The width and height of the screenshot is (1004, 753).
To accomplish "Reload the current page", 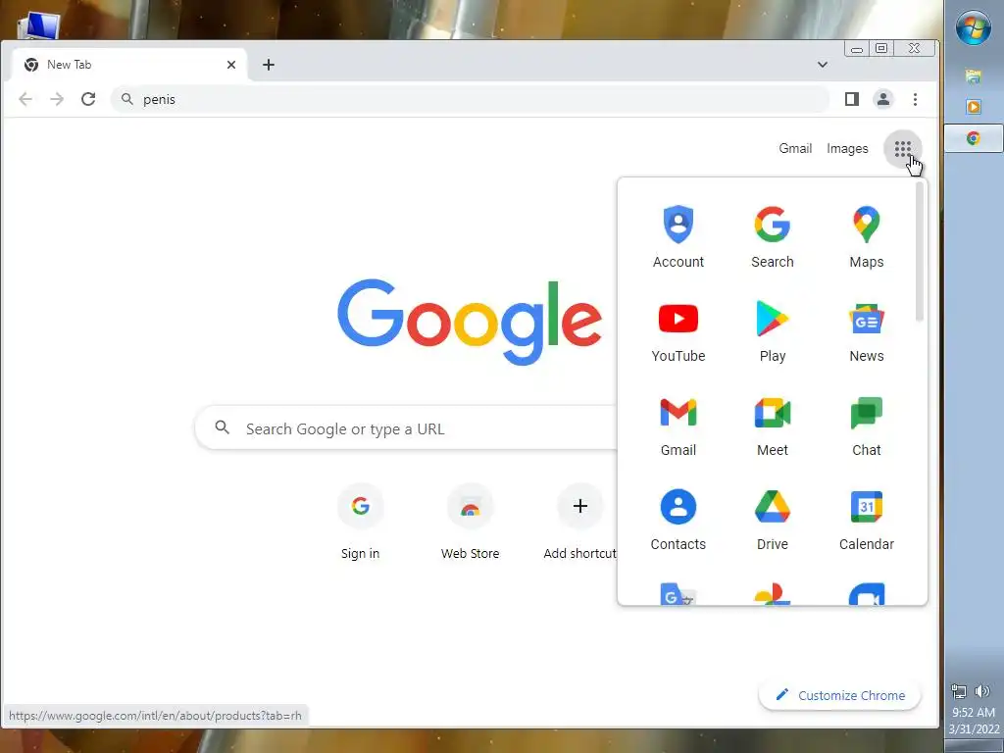I will tap(88, 99).
